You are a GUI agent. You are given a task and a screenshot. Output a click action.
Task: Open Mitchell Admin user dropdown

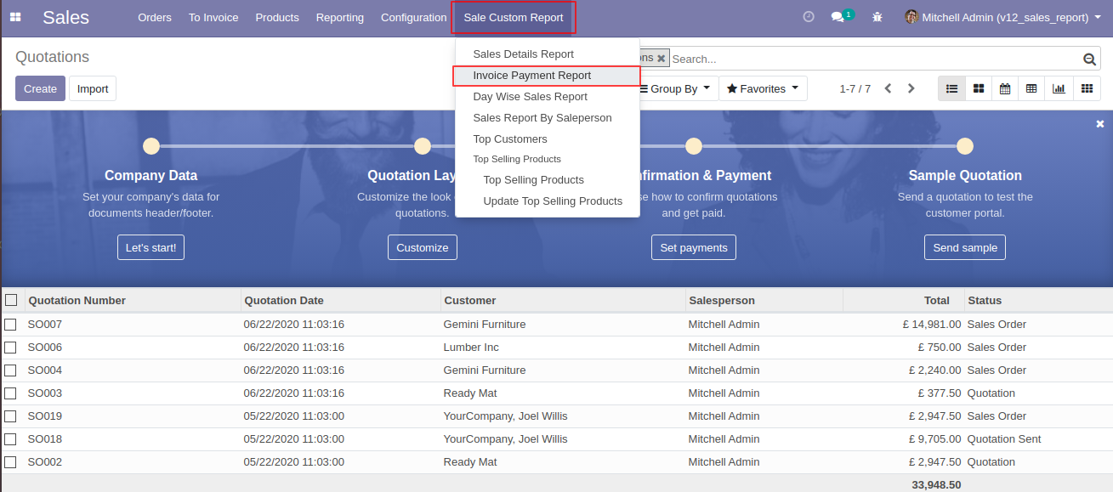pos(1002,17)
